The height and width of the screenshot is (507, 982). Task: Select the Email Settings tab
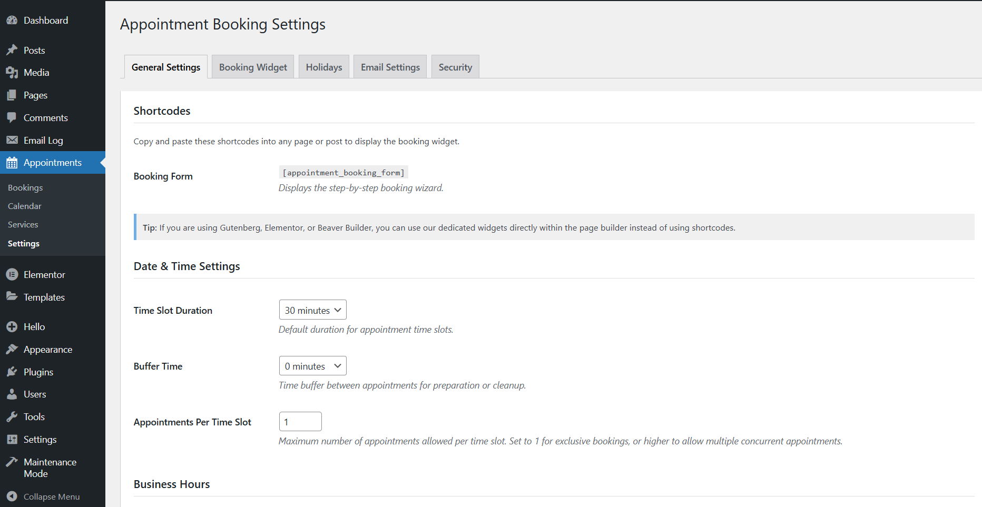pyautogui.click(x=390, y=67)
